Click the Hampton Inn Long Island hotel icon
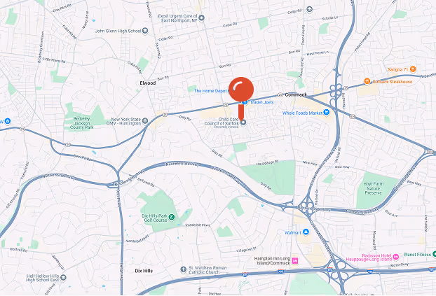Viewport: 436px width, 296px height. (295, 261)
